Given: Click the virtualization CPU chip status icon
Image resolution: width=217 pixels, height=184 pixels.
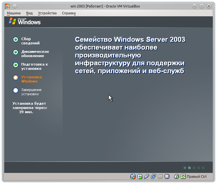Looking at the screenshot, I should (167, 176).
